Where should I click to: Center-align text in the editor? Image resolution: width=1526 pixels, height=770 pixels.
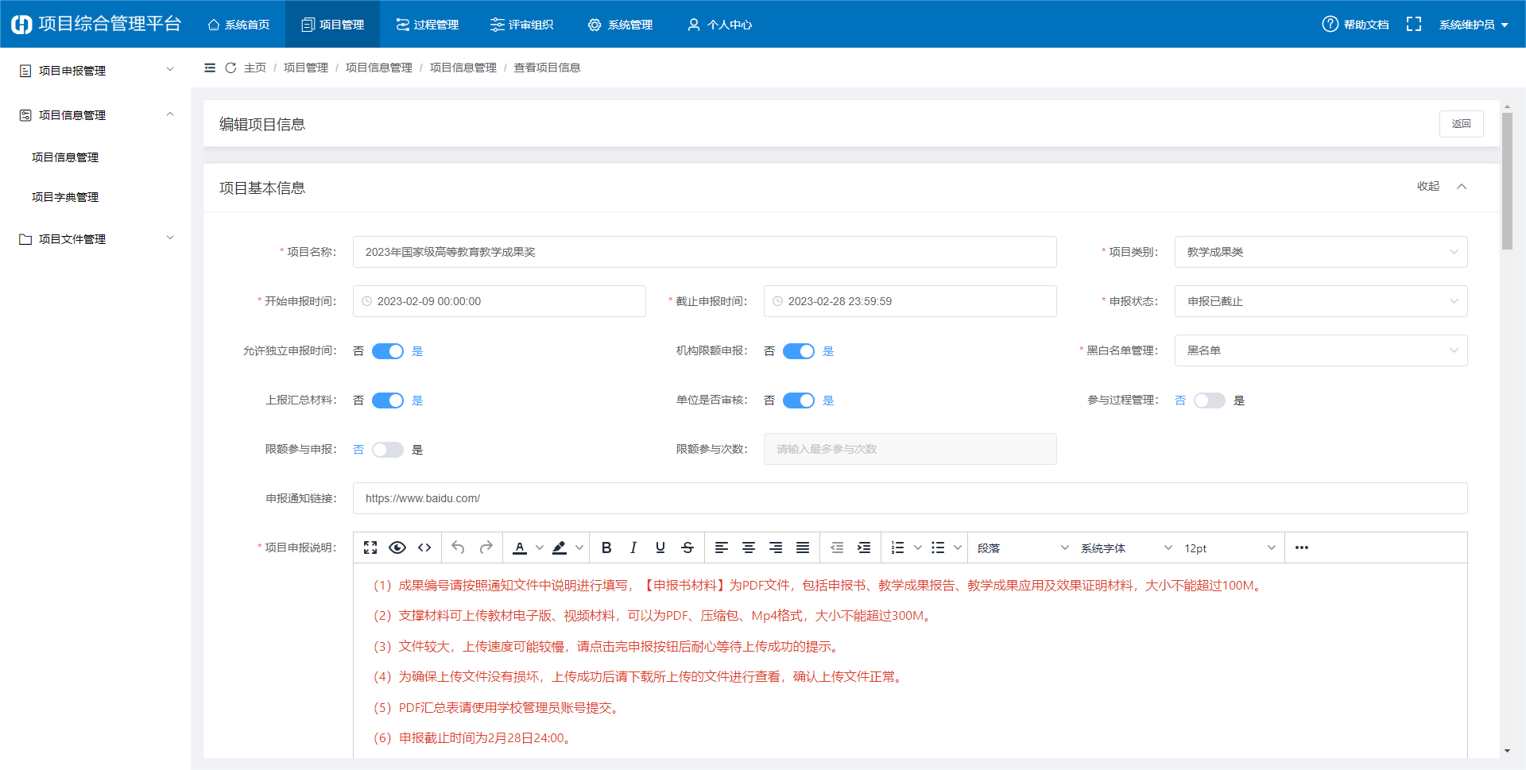(749, 548)
